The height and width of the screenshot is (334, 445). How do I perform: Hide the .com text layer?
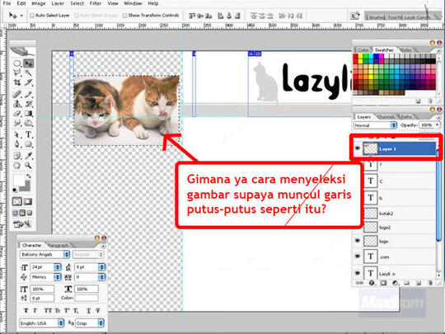(358, 256)
